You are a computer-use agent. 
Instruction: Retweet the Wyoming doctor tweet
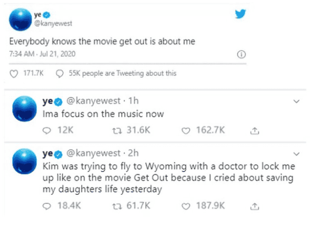117,206
